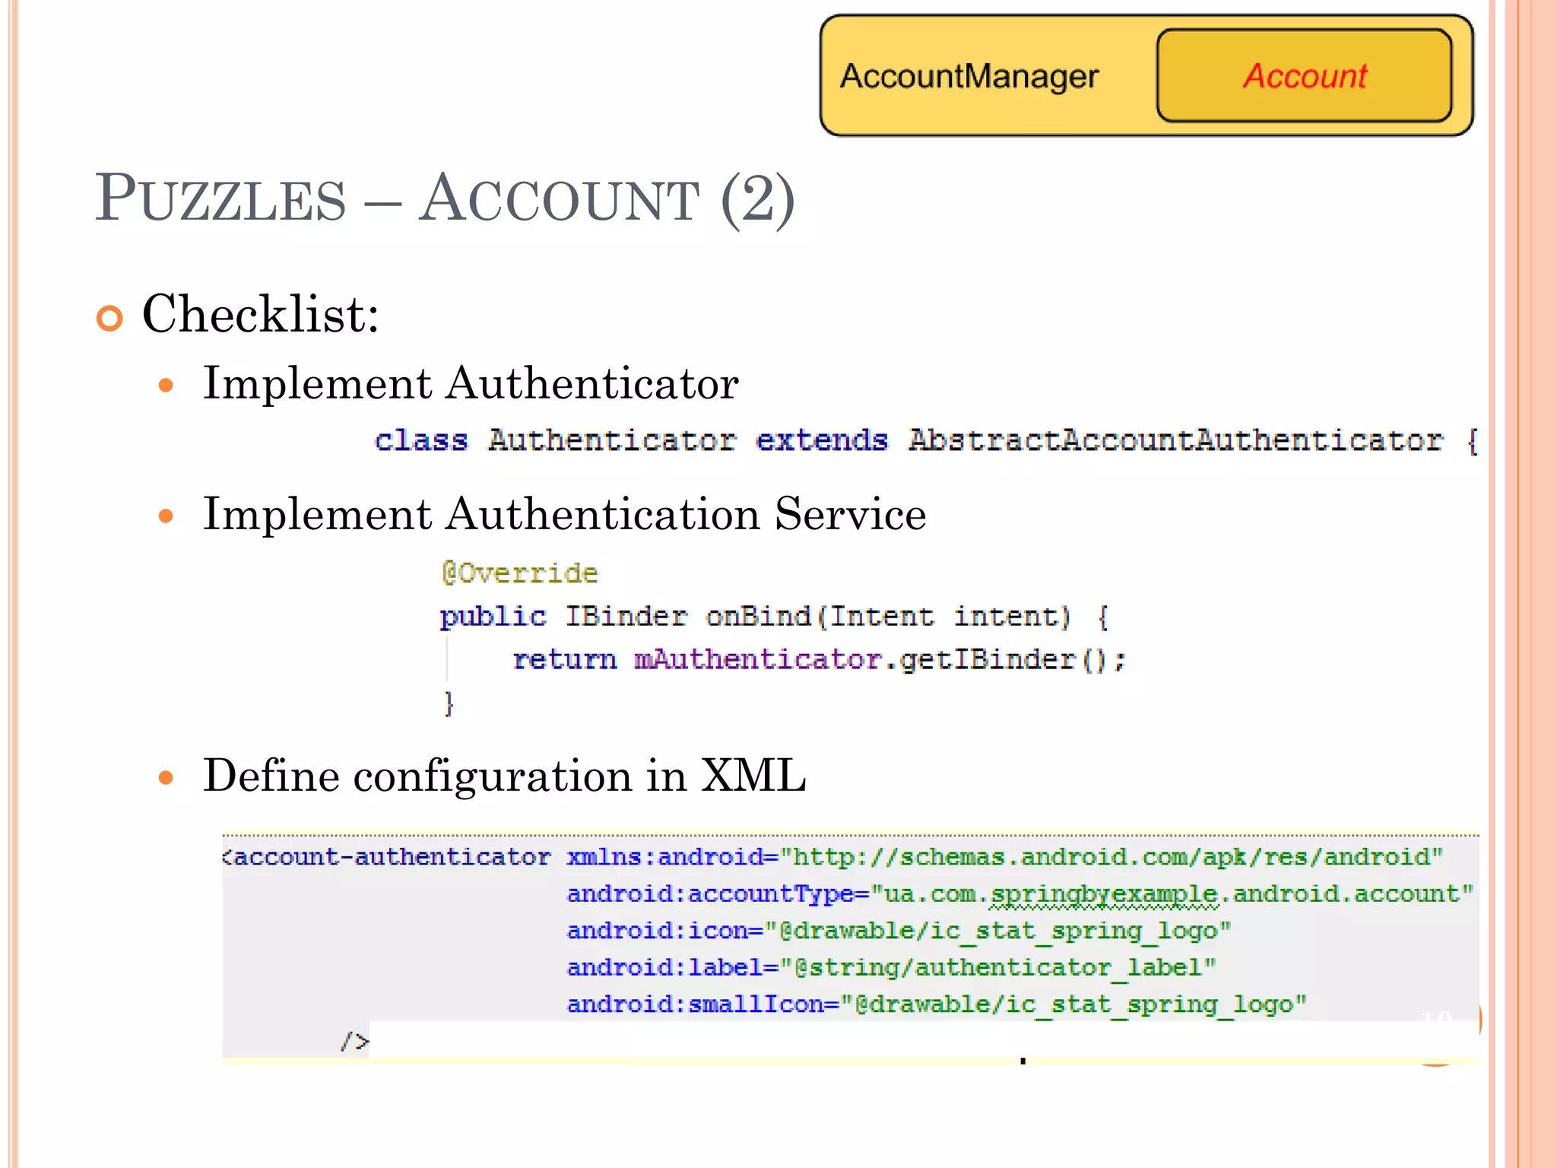
Task: Click the "<account-authenticator xmlns:android" line
Action: click(x=832, y=857)
